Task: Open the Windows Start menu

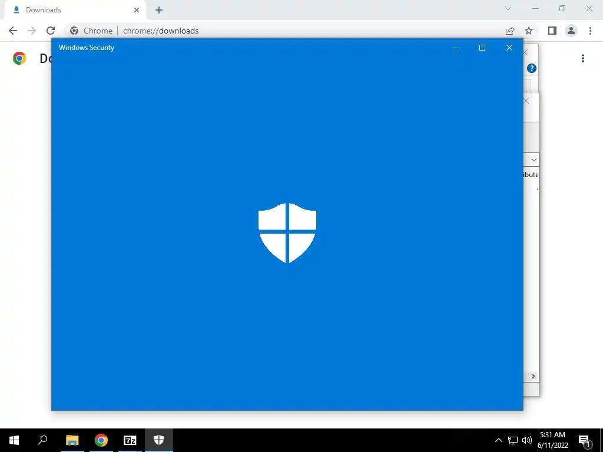Action: point(14,440)
